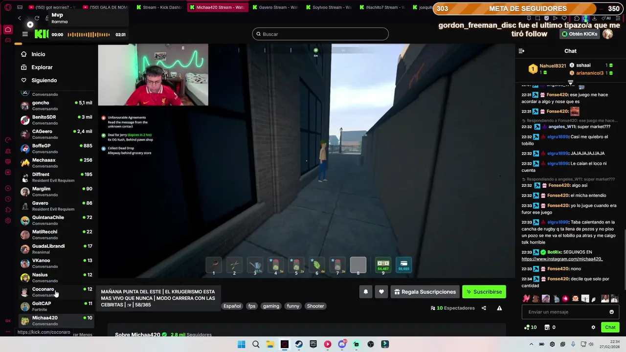Expand the chat leaderboard with down arrow
The width and height of the screenshot is (626, 352).
[x=570, y=82]
